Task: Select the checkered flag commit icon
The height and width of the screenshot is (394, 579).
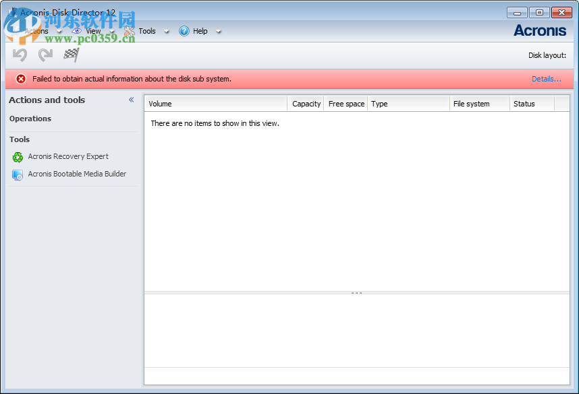Action: tap(71, 55)
